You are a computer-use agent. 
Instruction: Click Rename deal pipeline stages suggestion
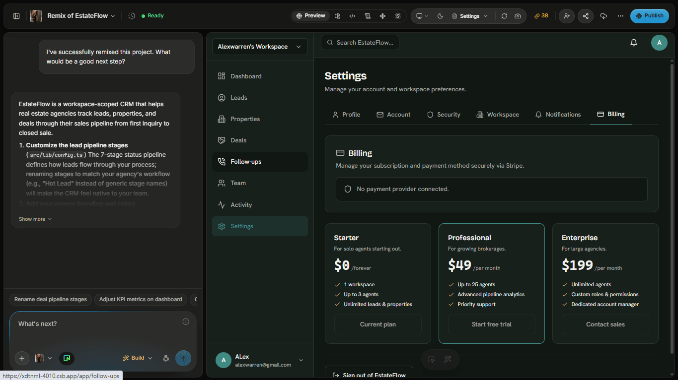point(51,300)
